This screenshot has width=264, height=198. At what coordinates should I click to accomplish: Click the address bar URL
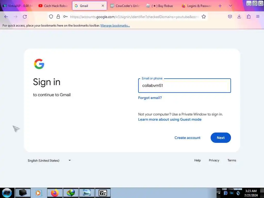[134, 17]
